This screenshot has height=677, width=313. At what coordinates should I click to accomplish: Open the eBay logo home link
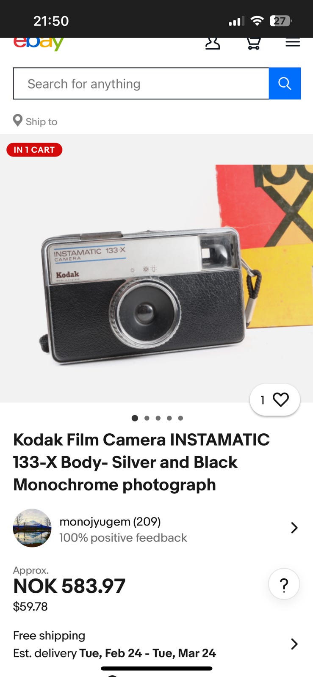point(39,44)
